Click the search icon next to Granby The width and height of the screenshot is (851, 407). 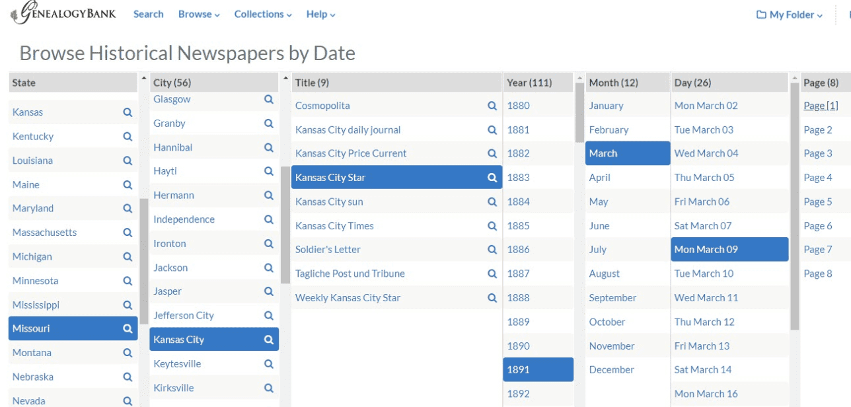(269, 123)
